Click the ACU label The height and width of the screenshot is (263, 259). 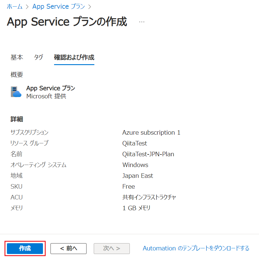(x=17, y=197)
